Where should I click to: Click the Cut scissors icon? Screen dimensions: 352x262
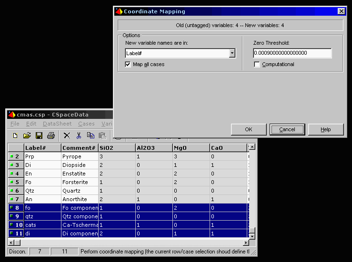tap(79, 136)
